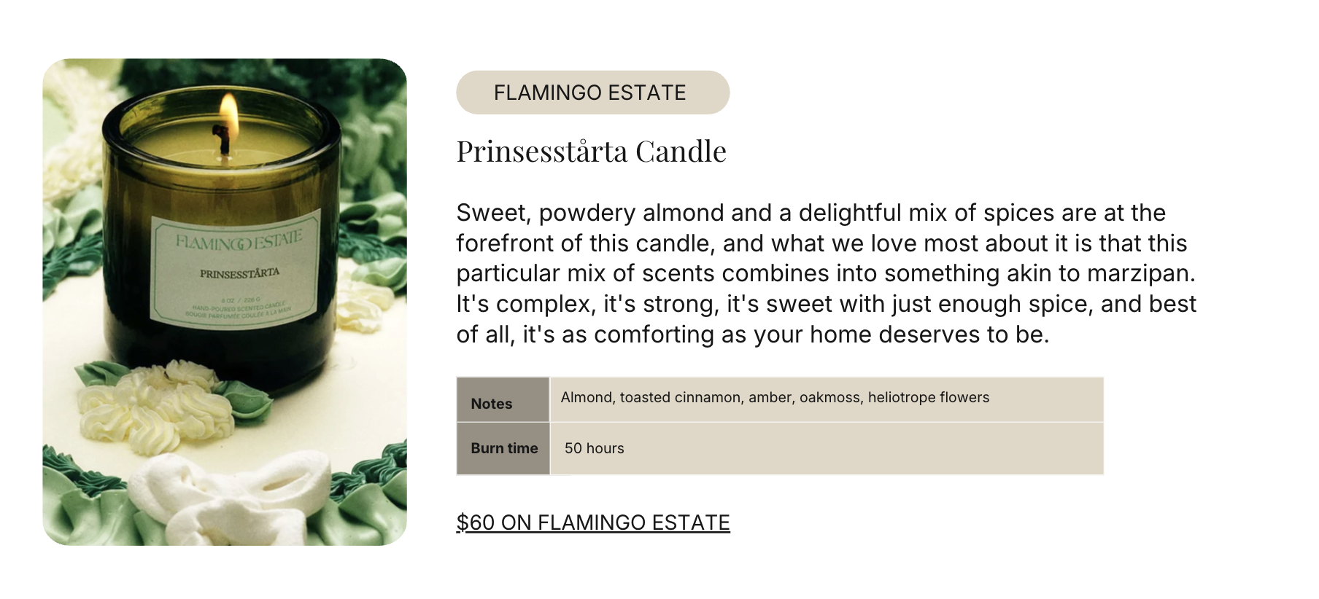This screenshot has width=1319, height=599.
Task: Click the 50 hours table cell
Action: 827,449
